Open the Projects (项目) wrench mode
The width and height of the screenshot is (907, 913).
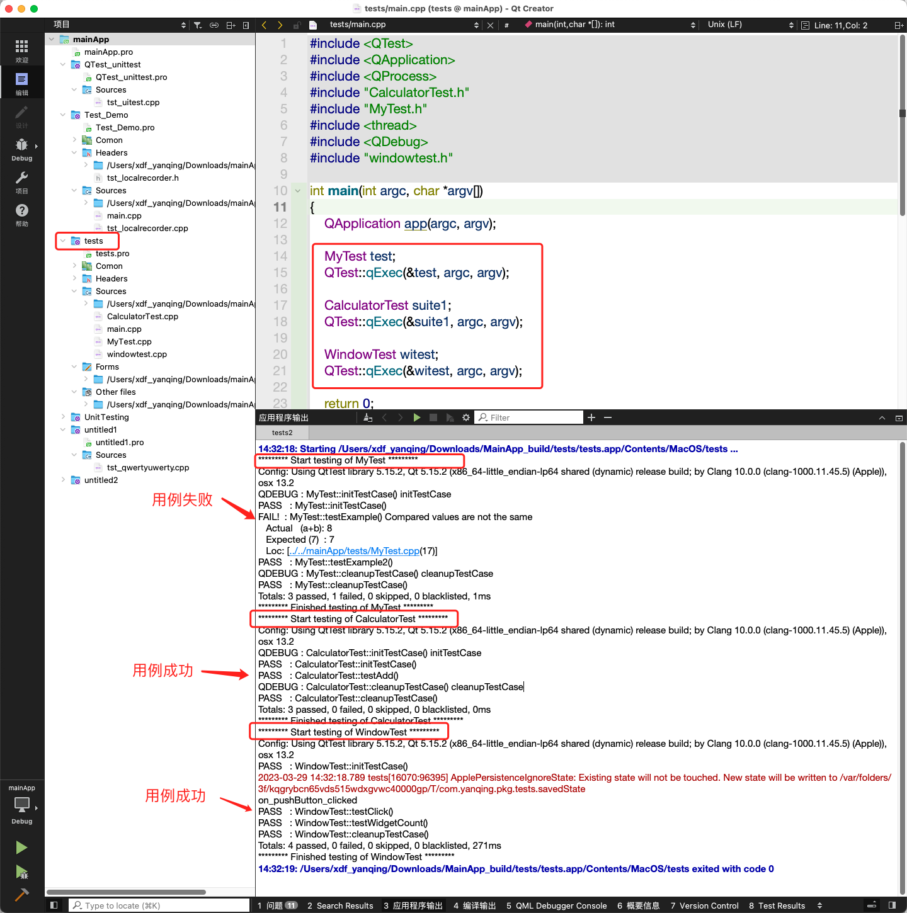tap(22, 182)
